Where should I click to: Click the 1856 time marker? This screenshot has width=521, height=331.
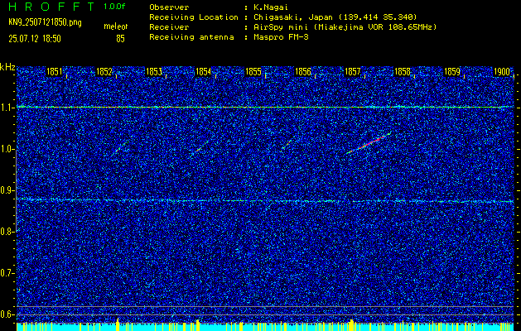point(303,72)
